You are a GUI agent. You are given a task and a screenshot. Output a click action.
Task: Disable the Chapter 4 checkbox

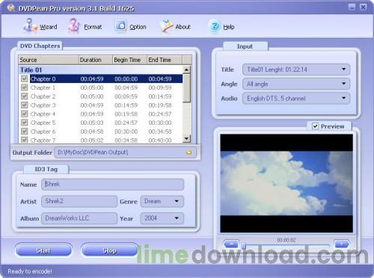coord(24,114)
